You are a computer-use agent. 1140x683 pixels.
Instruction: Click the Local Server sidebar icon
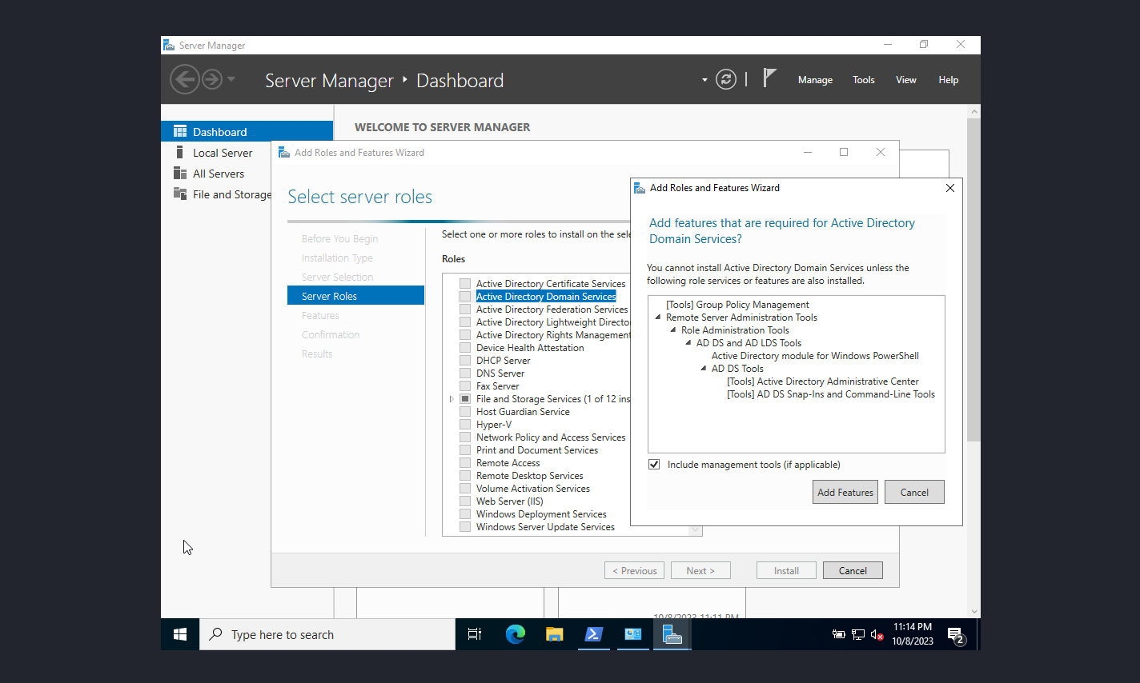180,153
